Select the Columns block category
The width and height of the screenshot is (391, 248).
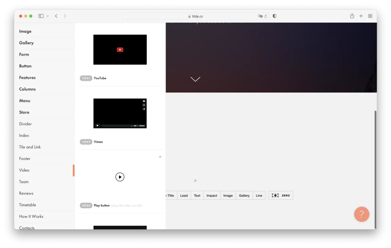pos(44,89)
